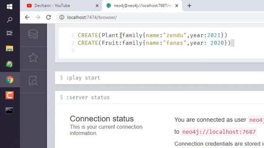Open the Favorites star sidebar icon
Screen dimensions: 264x148
[x=33, y=58]
